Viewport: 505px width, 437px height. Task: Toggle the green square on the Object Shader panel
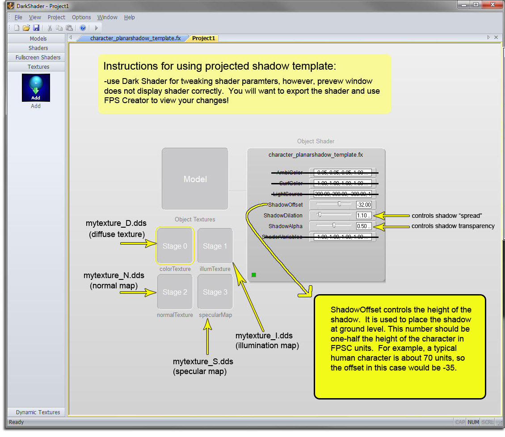(254, 275)
